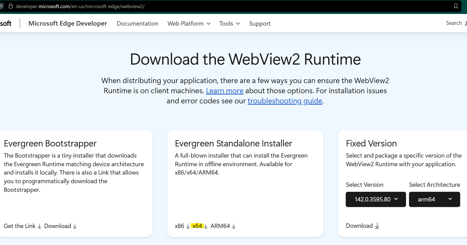Click arrow icon beside Get the Link
This screenshot has width=467, height=245.
(x=39, y=226)
